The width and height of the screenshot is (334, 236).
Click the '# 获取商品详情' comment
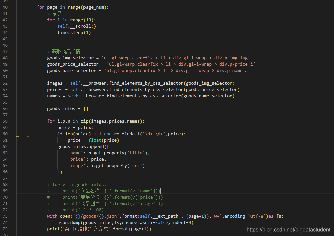click(x=64, y=52)
